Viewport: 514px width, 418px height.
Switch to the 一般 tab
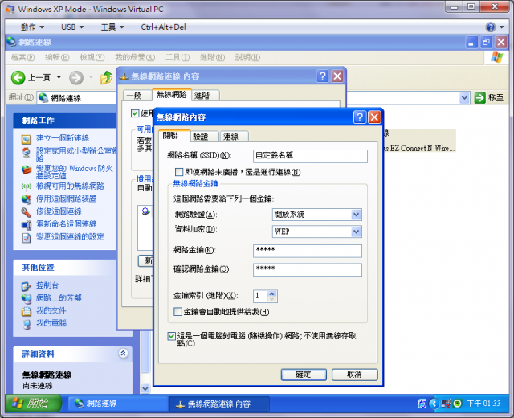pyautogui.click(x=137, y=96)
